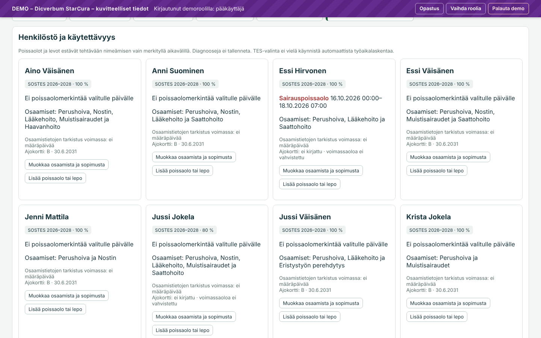Screen dimensions: 541x338
Task: Add absence or rest for Aino Väisänen
Action: (x=55, y=178)
